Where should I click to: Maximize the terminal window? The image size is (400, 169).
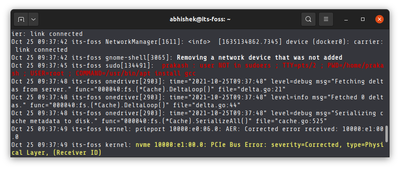point(363,19)
